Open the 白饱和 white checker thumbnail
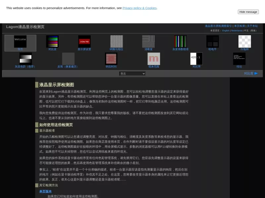The image size is (265, 198). pos(244,42)
